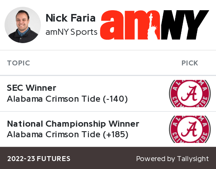This screenshot has width=216, height=169.
Task: Click the black NY letters of the logo
Action: (x=185, y=25)
